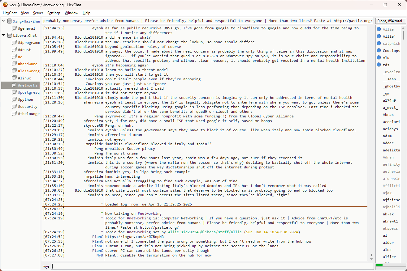Image resolution: width=407 pixels, height=271 pixels.
Task: Open the Server menu
Action: coord(38,13)
